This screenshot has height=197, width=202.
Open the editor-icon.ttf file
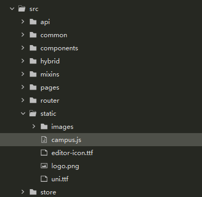(72, 153)
